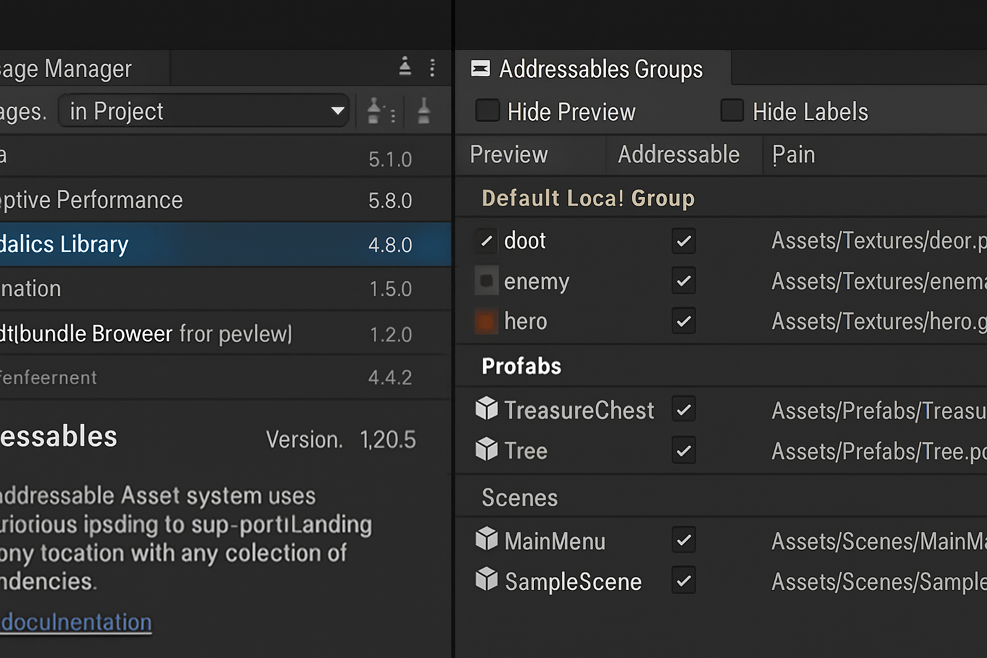Toggle the Addressable checkbox for Tree
The width and height of the screenshot is (987, 658).
click(x=684, y=450)
